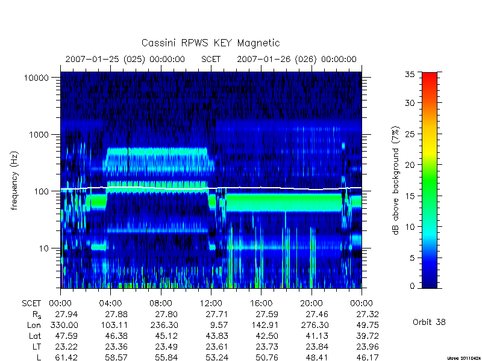
Task: Click the 1000 frequency tick label
Action: coord(39,135)
